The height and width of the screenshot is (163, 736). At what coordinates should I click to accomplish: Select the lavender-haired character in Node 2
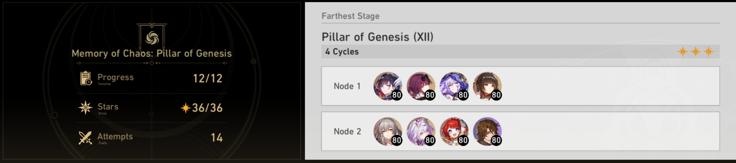(421, 131)
